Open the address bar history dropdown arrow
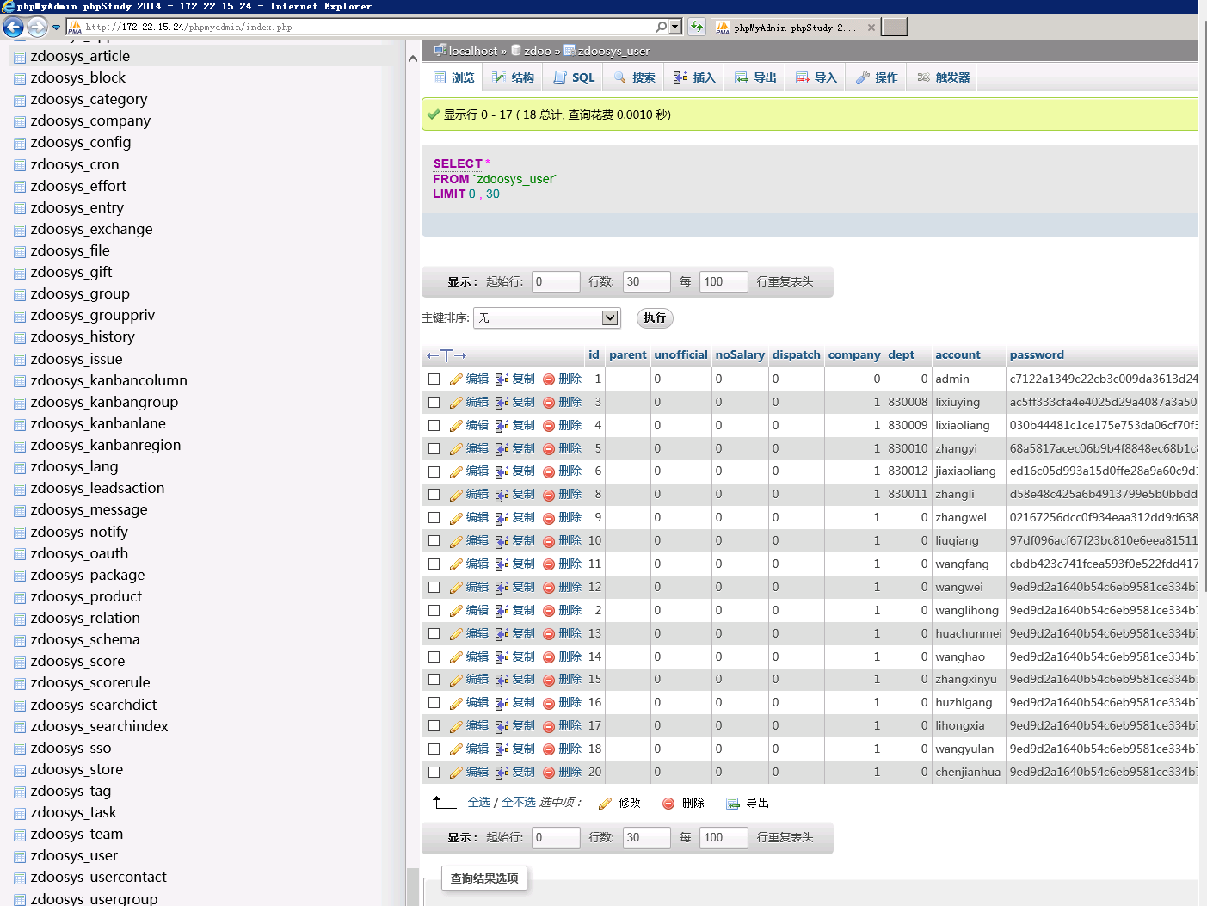The width and height of the screenshot is (1207, 906). click(675, 27)
